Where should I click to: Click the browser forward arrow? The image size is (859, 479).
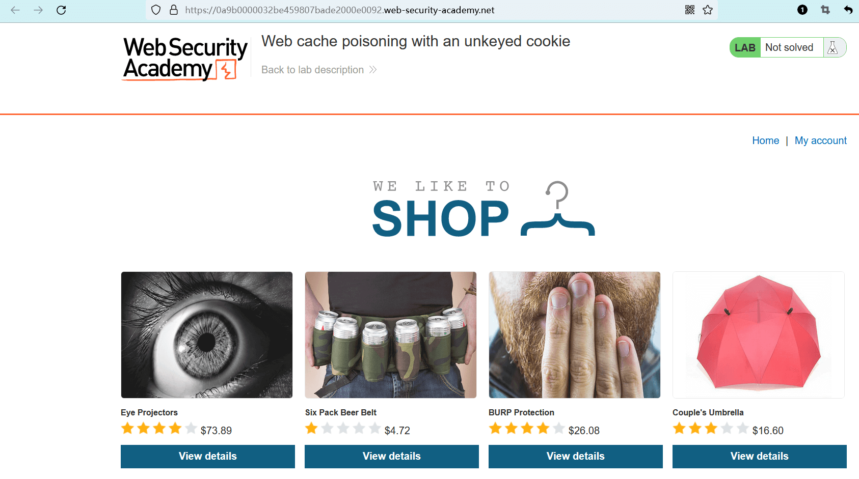pos(38,10)
